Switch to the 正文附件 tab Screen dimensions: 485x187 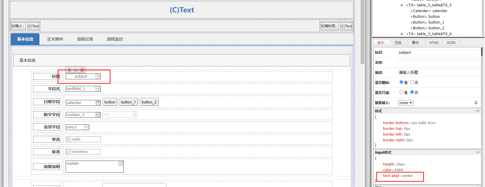pos(55,39)
